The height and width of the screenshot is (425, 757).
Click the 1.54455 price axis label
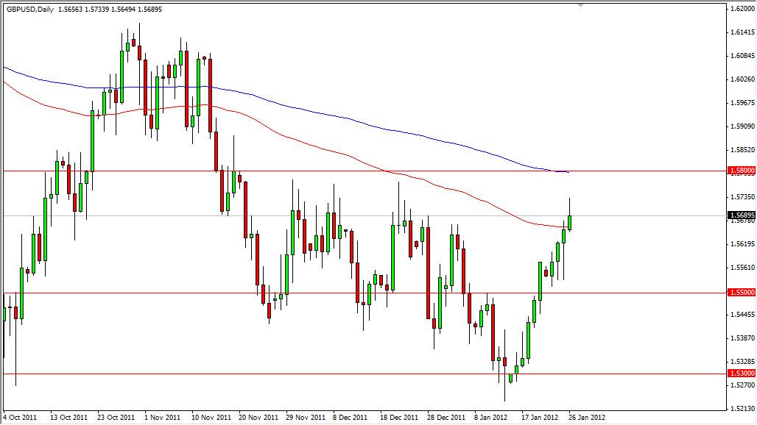742,315
